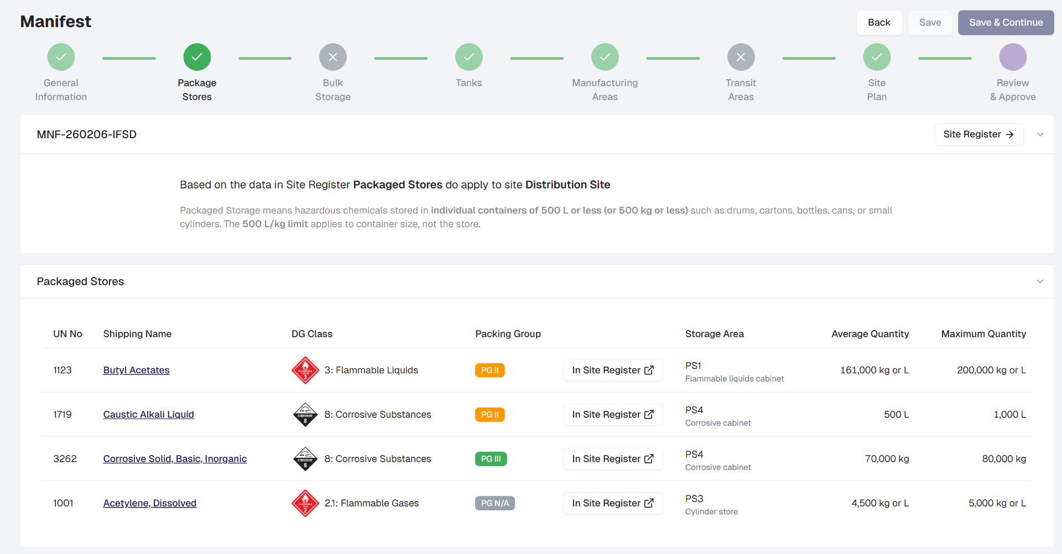
Task: Click the Flammable Gases diamond for Acetylene, Dissolved
Action: pos(305,503)
